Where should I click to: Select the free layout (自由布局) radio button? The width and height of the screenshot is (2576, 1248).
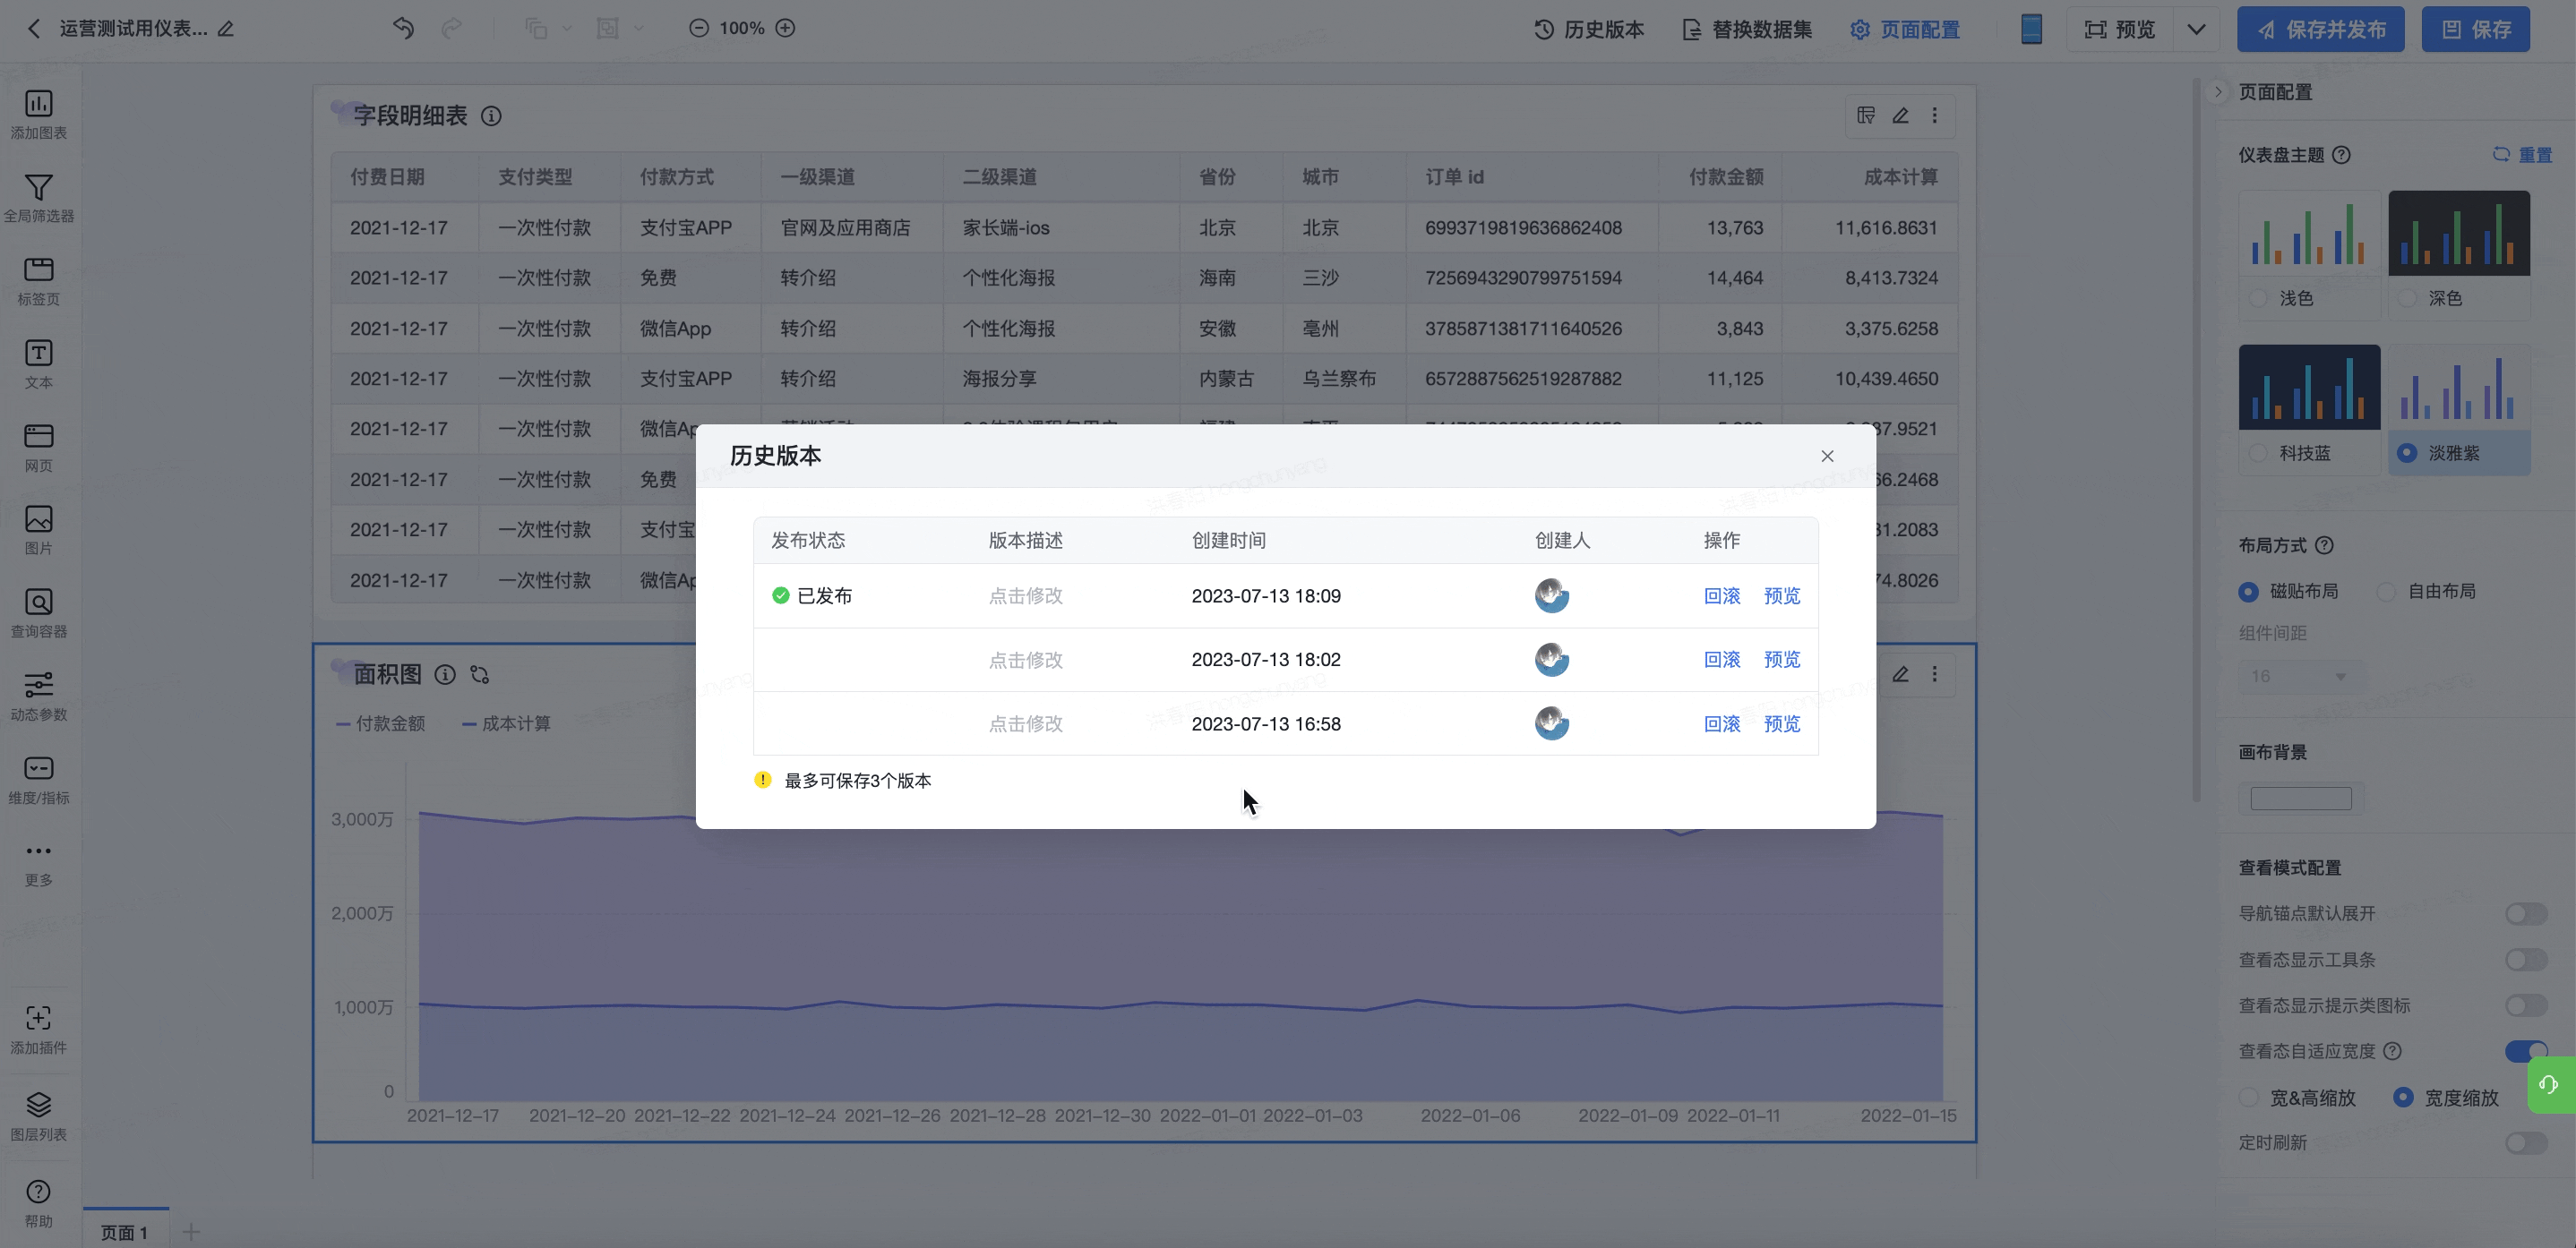[x=2387, y=592]
